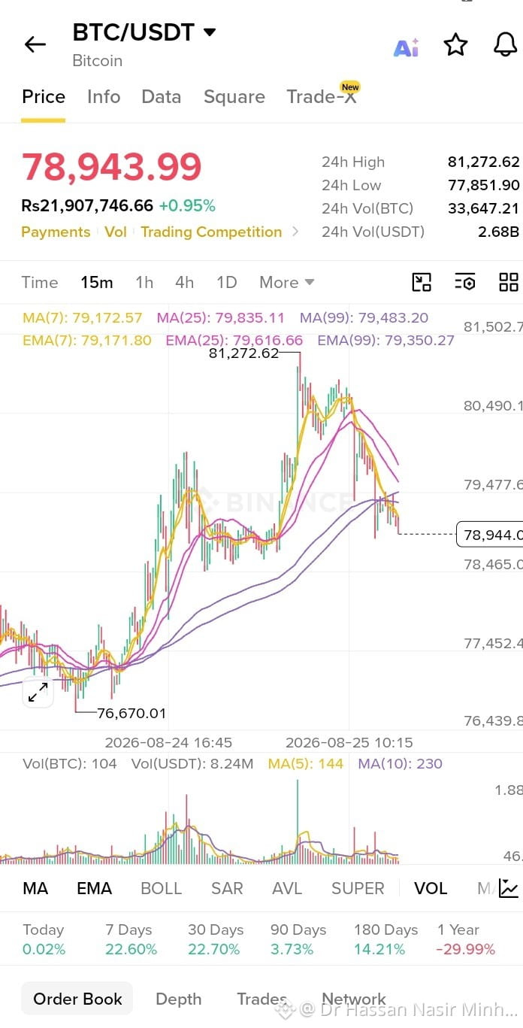Open the multi-chart grid layout icon
Screen dimensions: 523x1028
click(509, 282)
